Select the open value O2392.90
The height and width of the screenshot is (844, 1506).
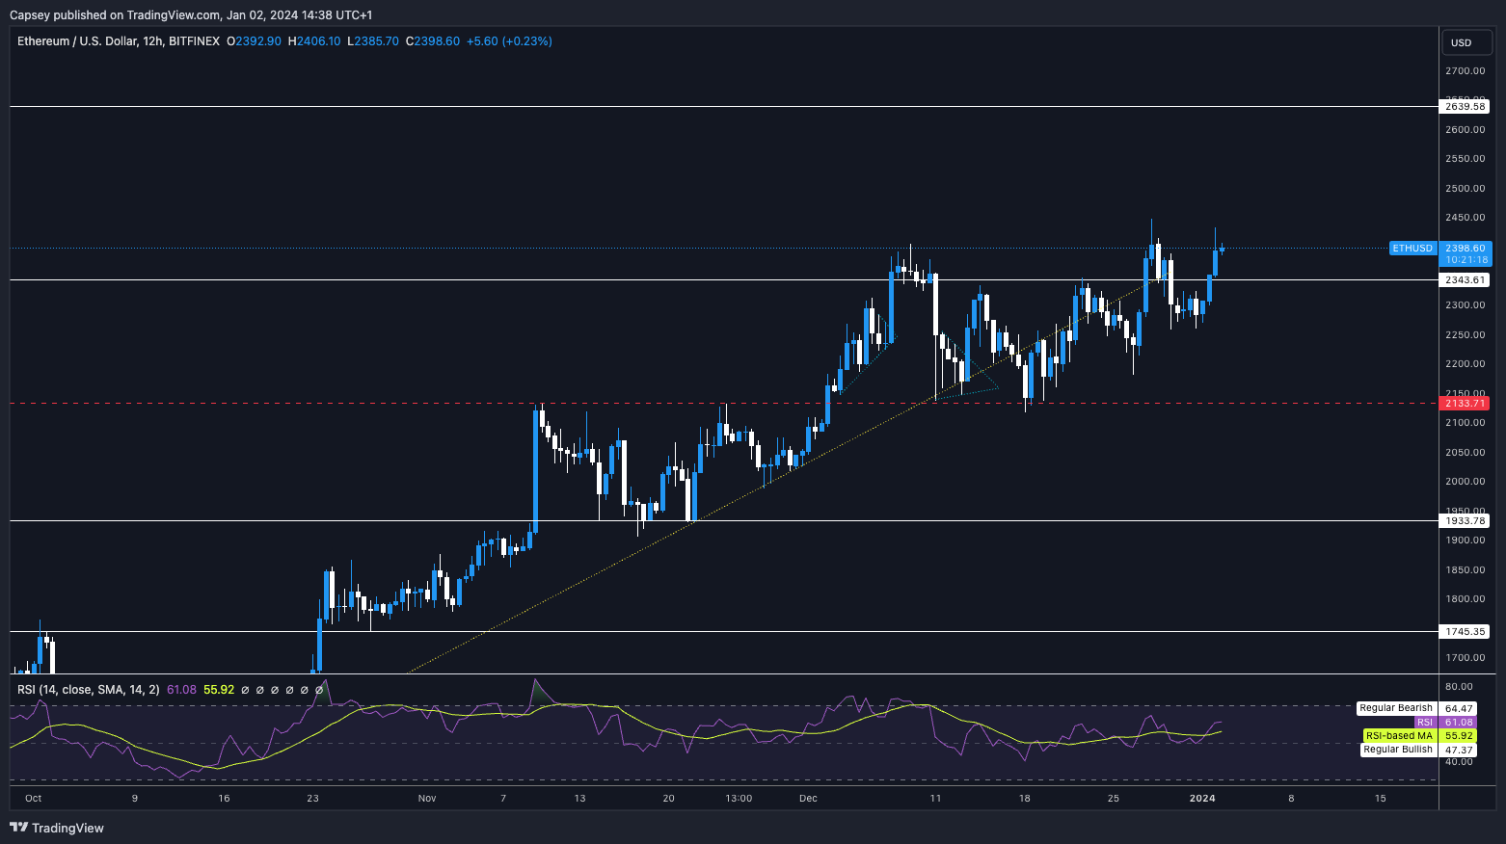pos(254,41)
